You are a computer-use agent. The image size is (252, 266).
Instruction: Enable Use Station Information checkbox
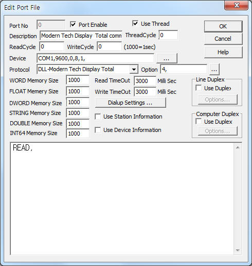pyautogui.click(x=98, y=117)
